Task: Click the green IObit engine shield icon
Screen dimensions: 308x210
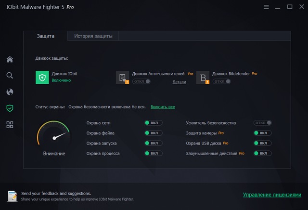Action: coord(42,78)
